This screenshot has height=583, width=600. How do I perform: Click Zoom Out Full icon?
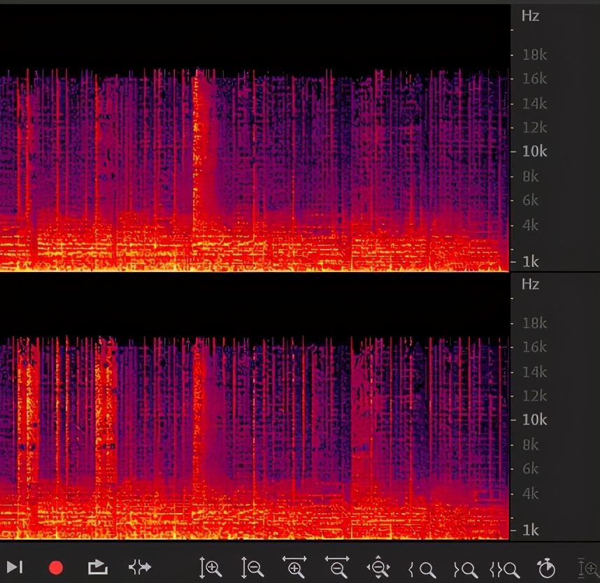378,567
